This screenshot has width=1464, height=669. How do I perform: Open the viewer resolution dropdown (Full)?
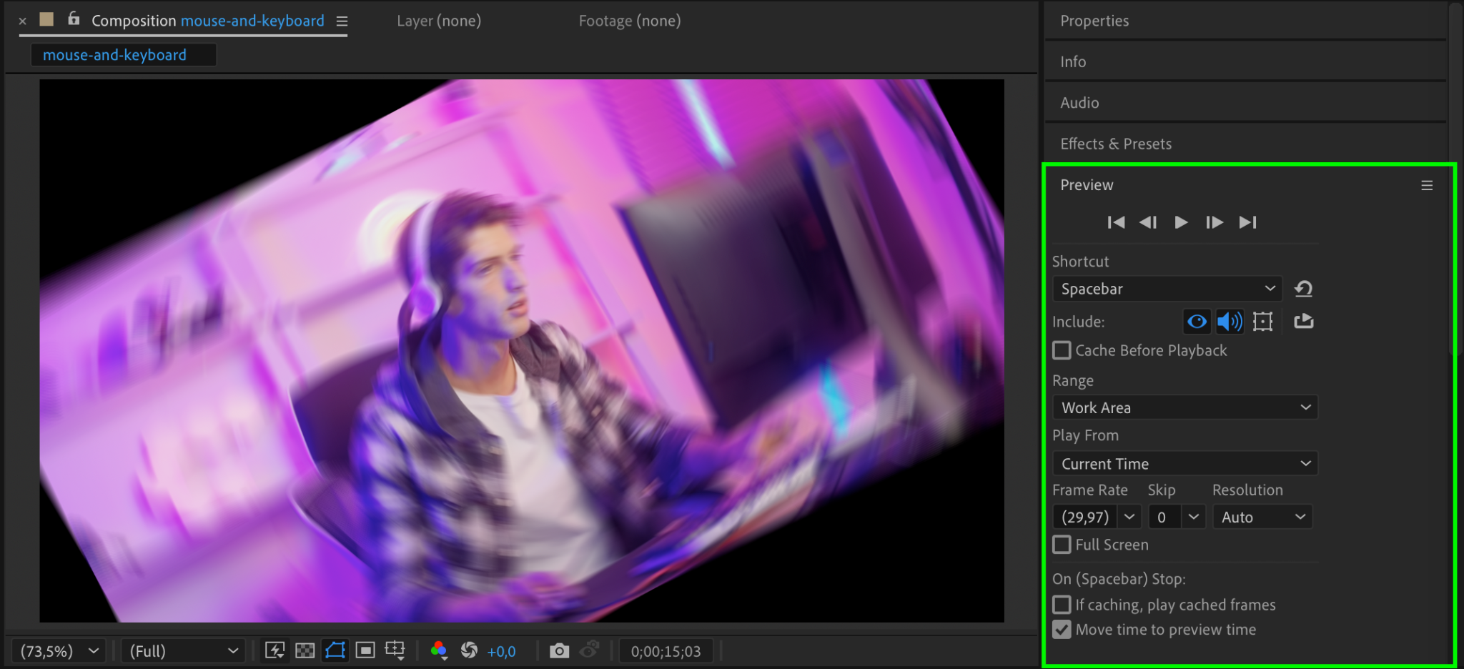click(183, 651)
